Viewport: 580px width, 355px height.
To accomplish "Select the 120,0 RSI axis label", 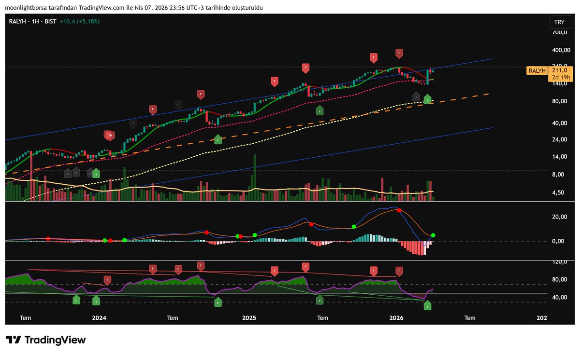I will (559, 262).
